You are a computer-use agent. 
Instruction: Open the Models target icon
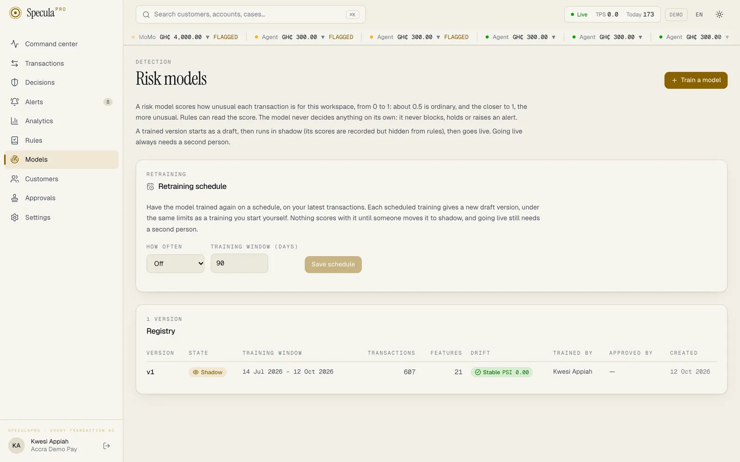(15, 159)
